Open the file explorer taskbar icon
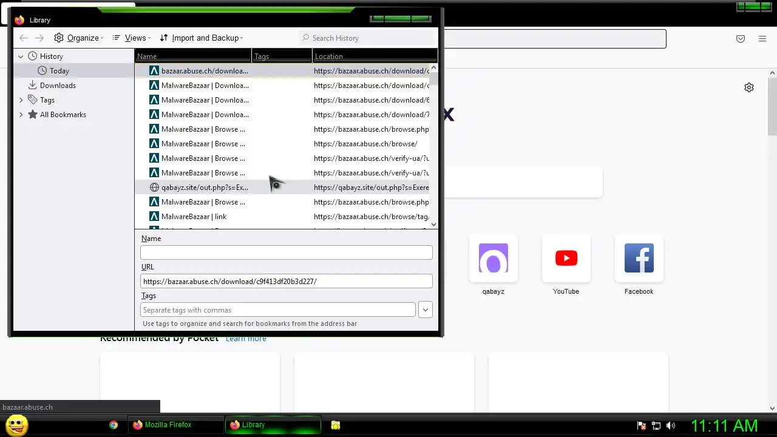Screen dimensions: 777x437 [336, 425]
